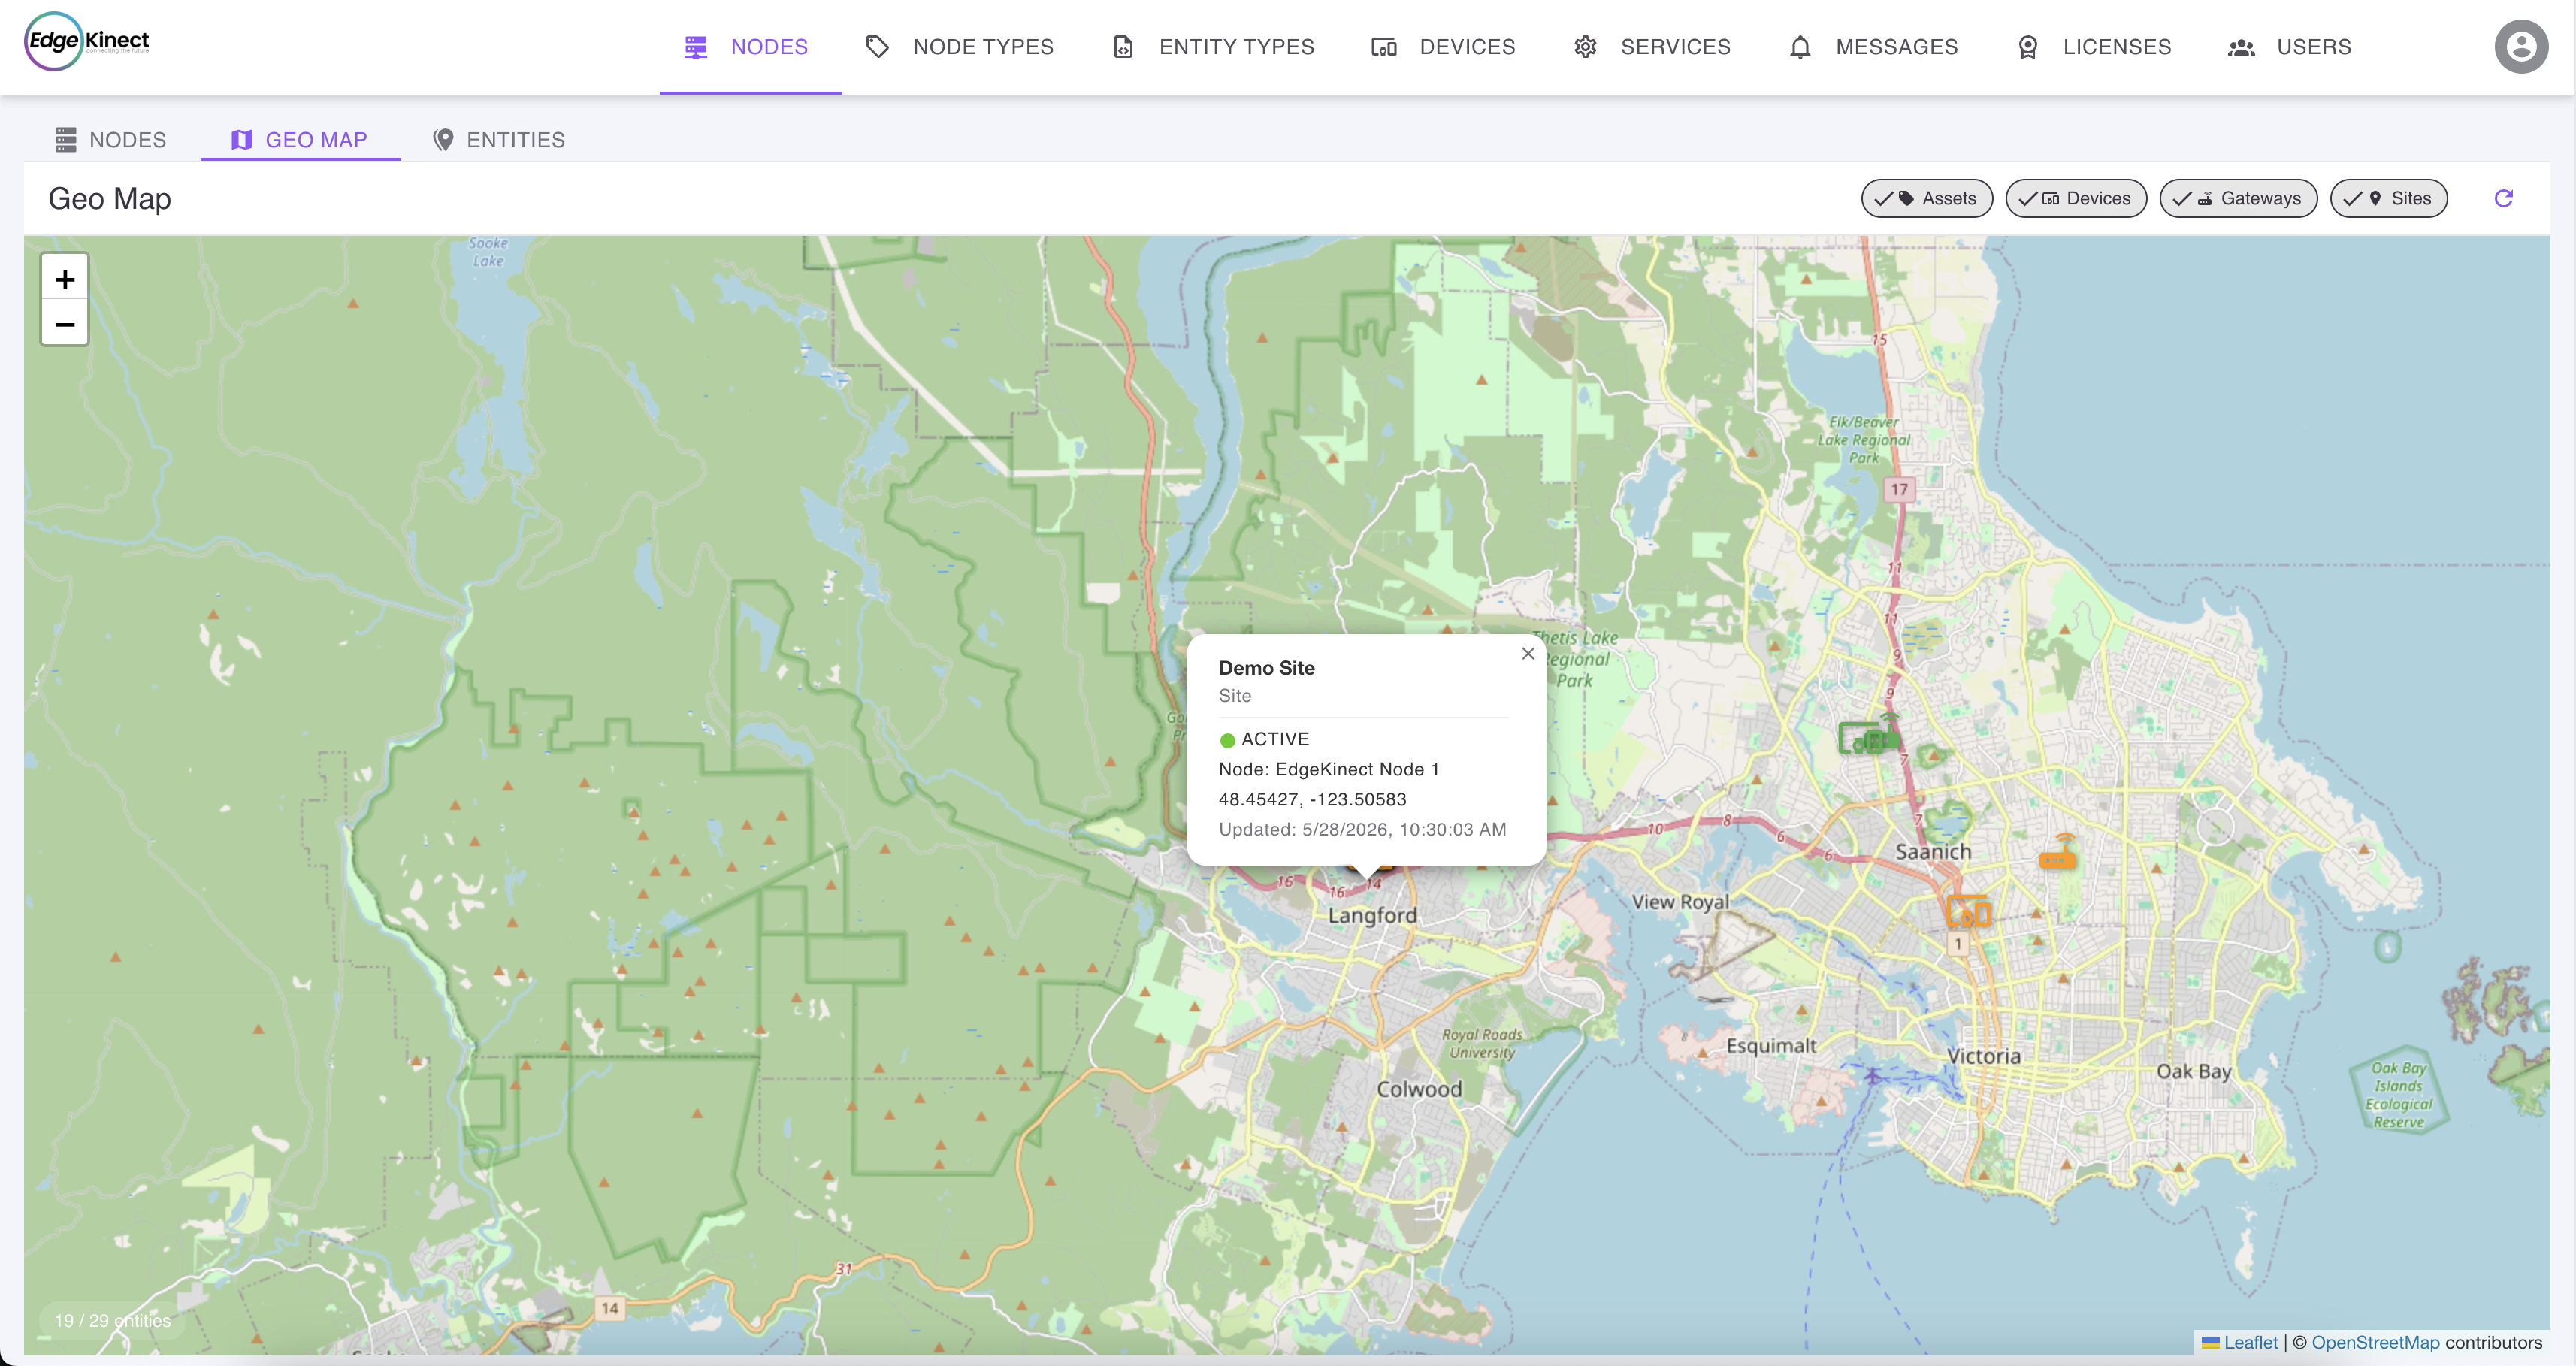Select the orange gateway marker east of Saanich
The width and height of the screenshot is (2576, 1366).
tap(2058, 852)
